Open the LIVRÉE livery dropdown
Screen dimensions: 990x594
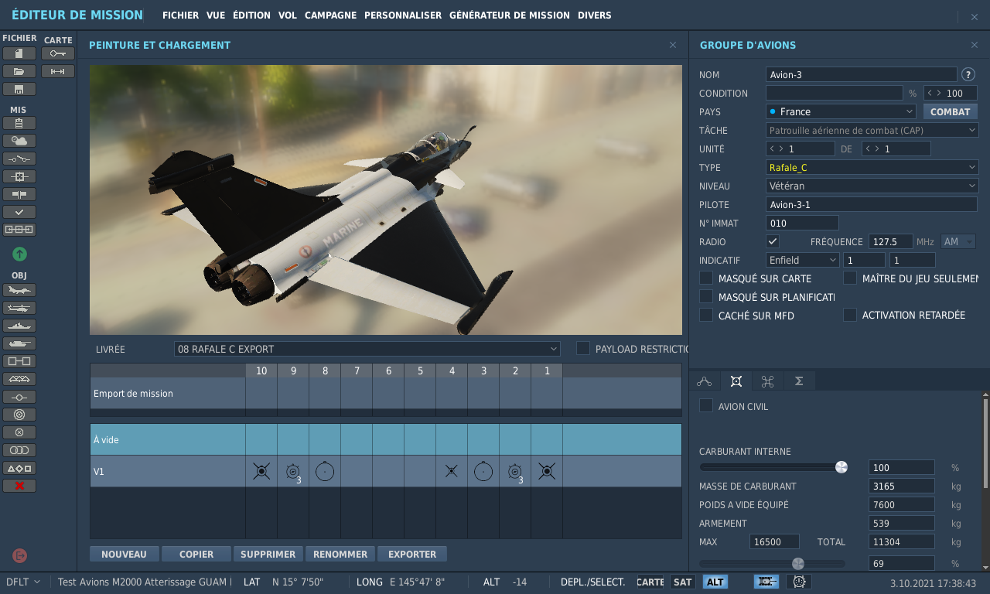367,349
